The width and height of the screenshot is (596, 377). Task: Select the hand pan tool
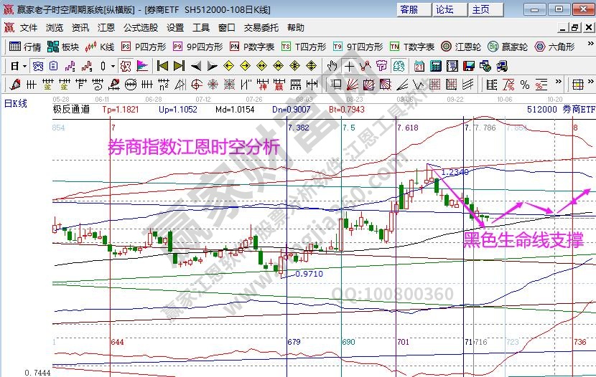click(x=332, y=66)
